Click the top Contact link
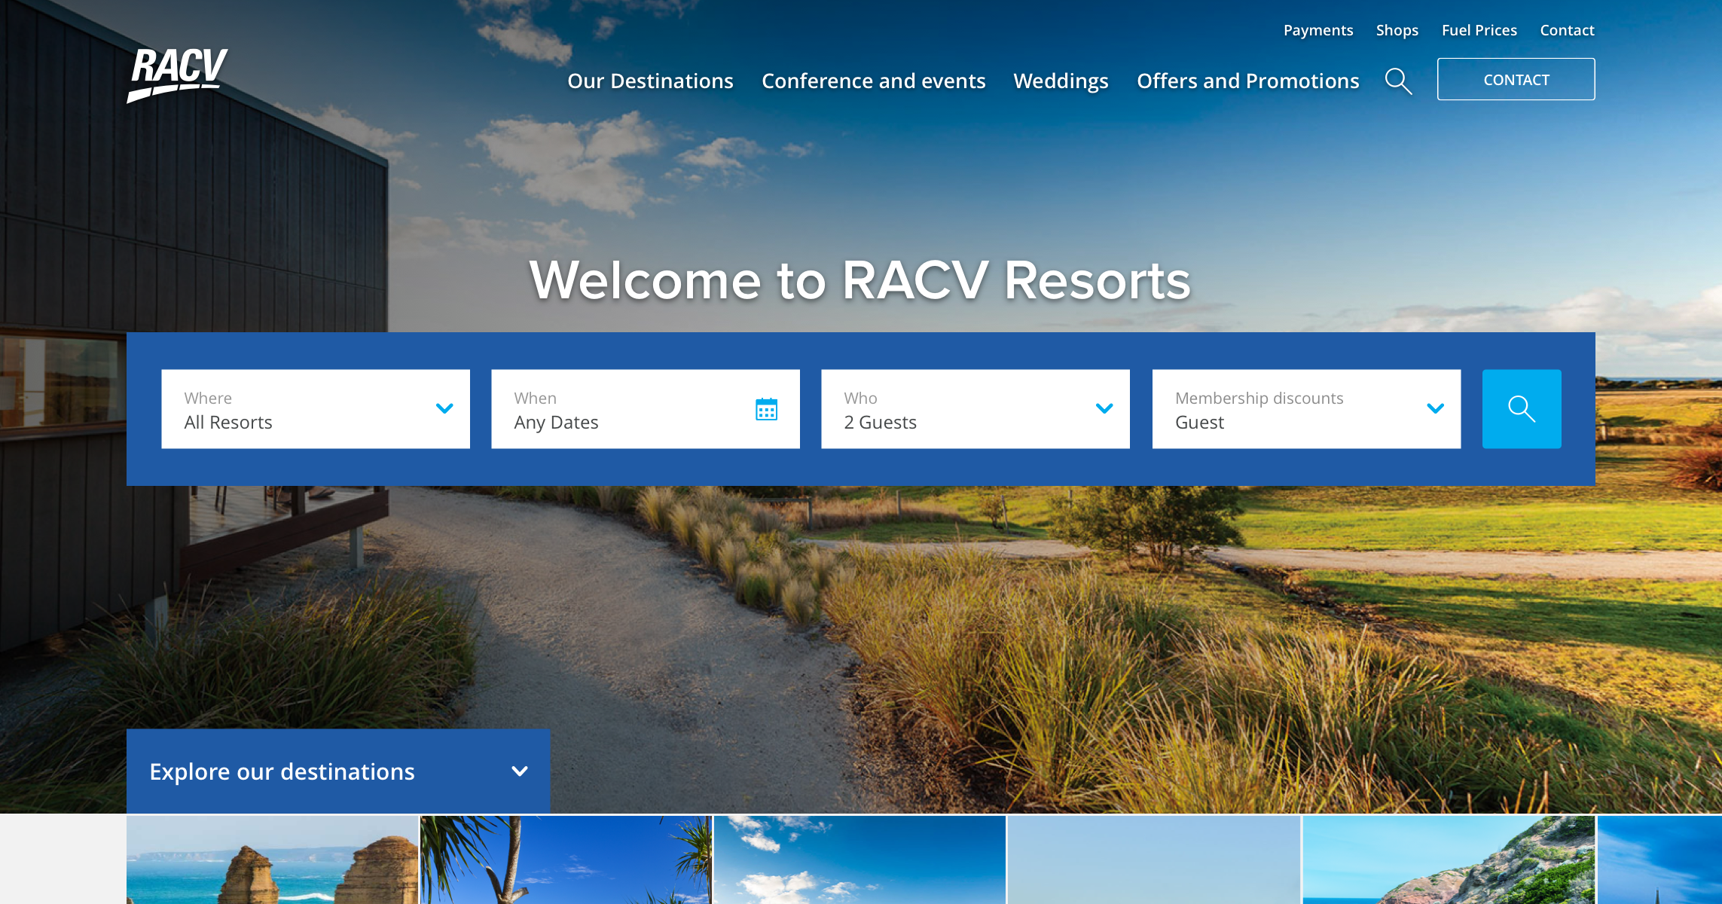The height and width of the screenshot is (904, 1722). pos(1567,30)
